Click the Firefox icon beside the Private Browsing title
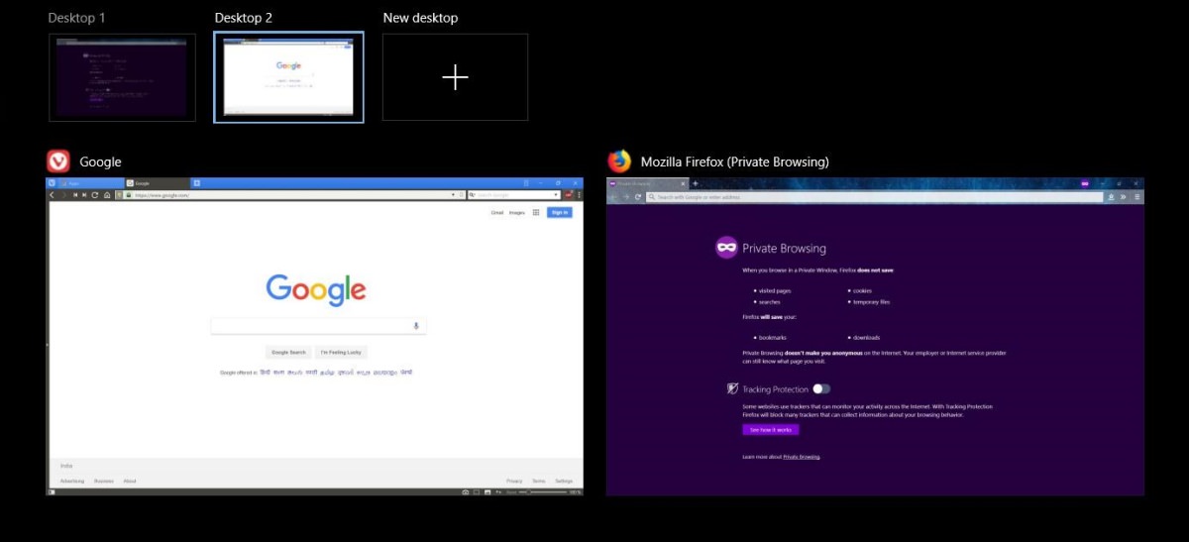Viewport: 1189px width, 542px height. point(619,162)
